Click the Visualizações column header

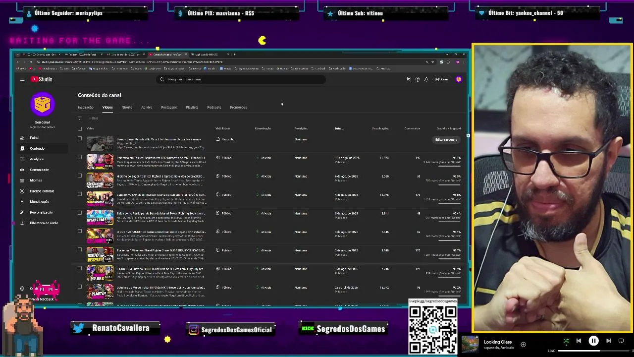pyautogui.click(x=380, y=128)
